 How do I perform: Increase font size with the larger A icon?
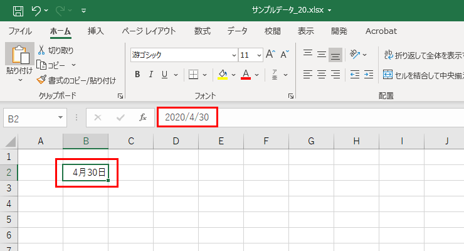[270, 54]
